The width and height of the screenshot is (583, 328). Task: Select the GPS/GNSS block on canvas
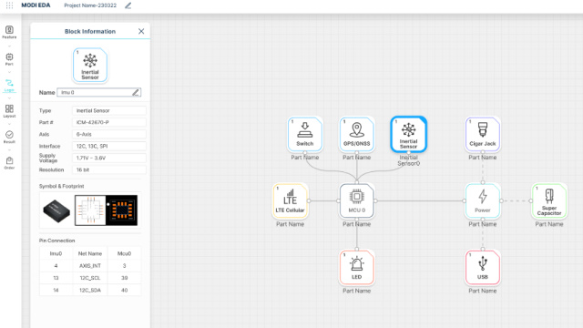(x=356, y=134)
